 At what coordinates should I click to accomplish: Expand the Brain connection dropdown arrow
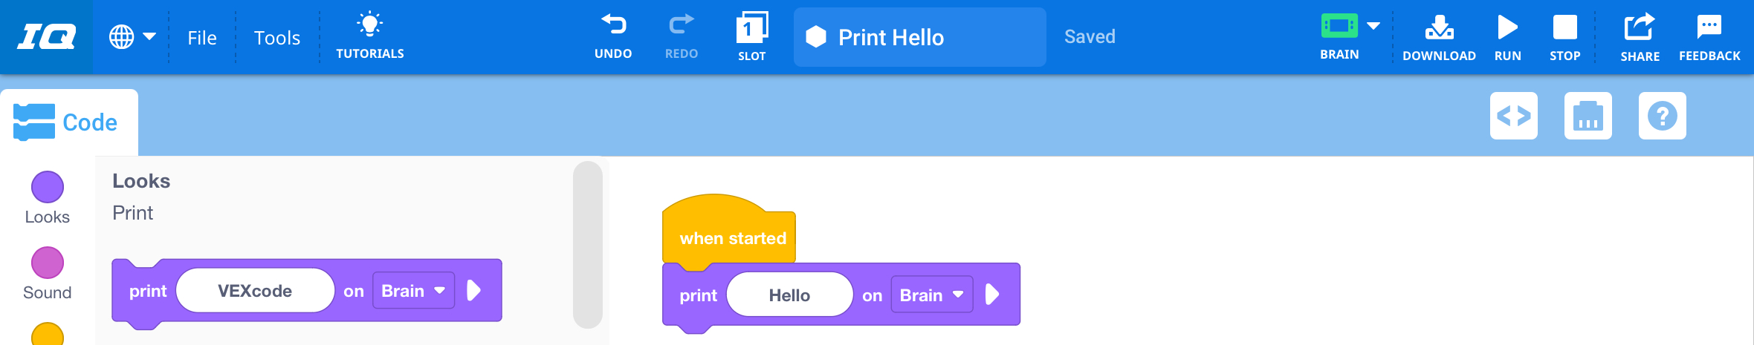pos(1373,26)
